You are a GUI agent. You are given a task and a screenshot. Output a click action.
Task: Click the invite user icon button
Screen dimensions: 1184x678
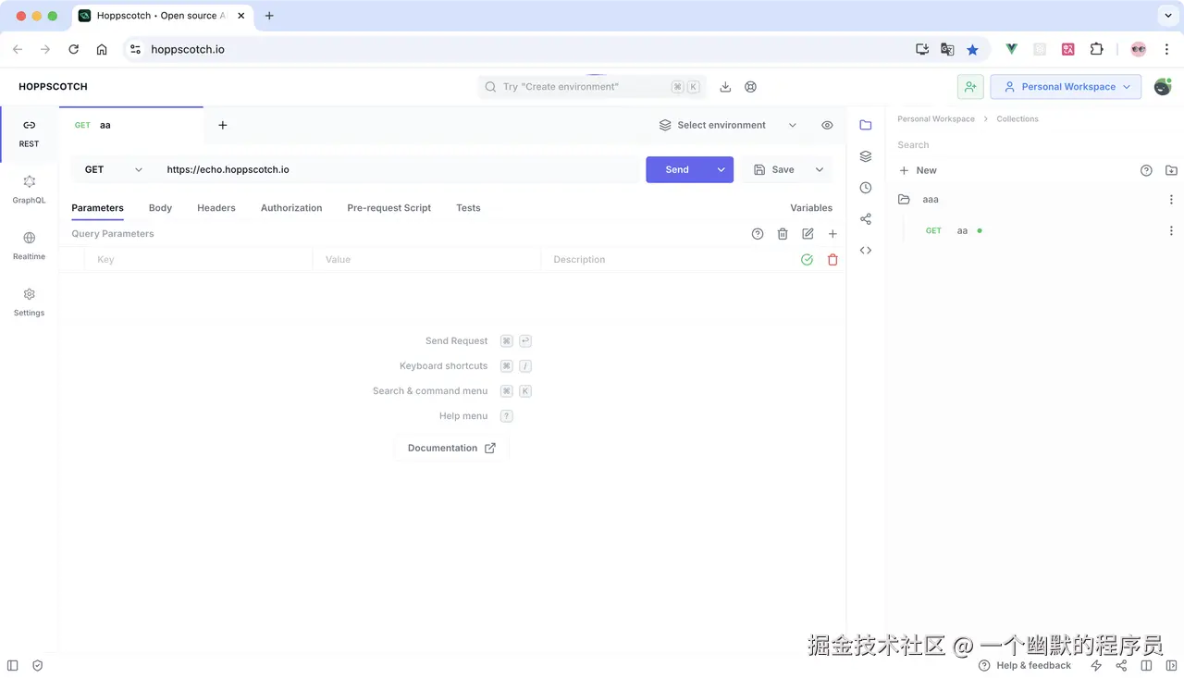click(970, 87)
